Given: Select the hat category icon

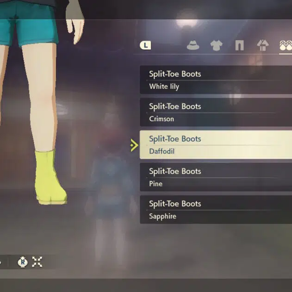Looking at the screenshot, I should pyautogui.click(x=193, y=45).
